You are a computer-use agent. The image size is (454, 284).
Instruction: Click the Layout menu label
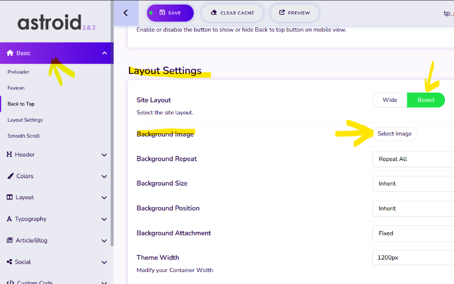(24, 197)
